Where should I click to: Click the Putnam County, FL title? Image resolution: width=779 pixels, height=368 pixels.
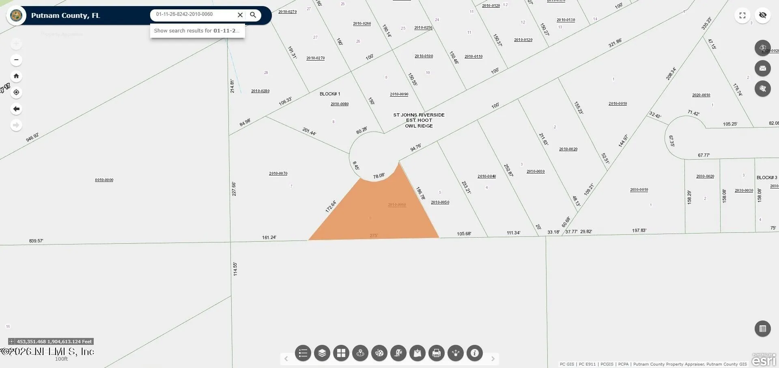[x=65, y=15]
